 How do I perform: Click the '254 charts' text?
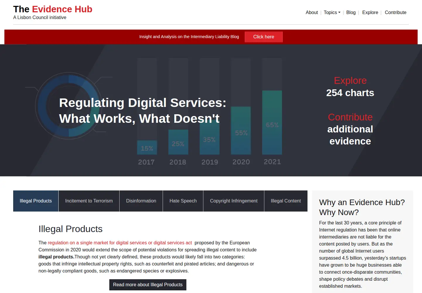tap(350, 93)
